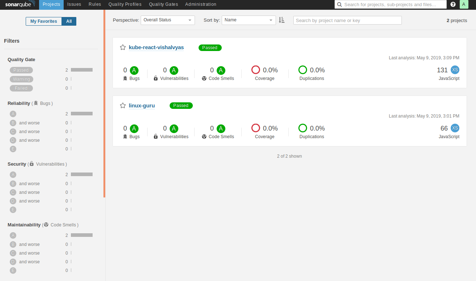Open the help question mark icon

click(x=453, y=4)
